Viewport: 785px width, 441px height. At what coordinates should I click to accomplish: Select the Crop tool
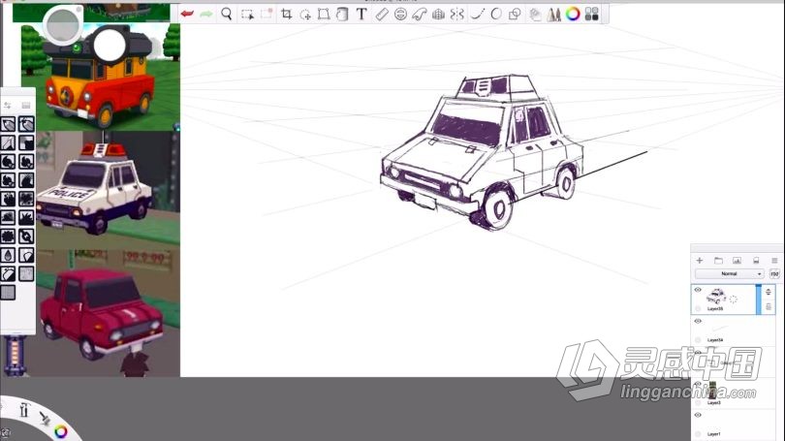pos(286,15)
